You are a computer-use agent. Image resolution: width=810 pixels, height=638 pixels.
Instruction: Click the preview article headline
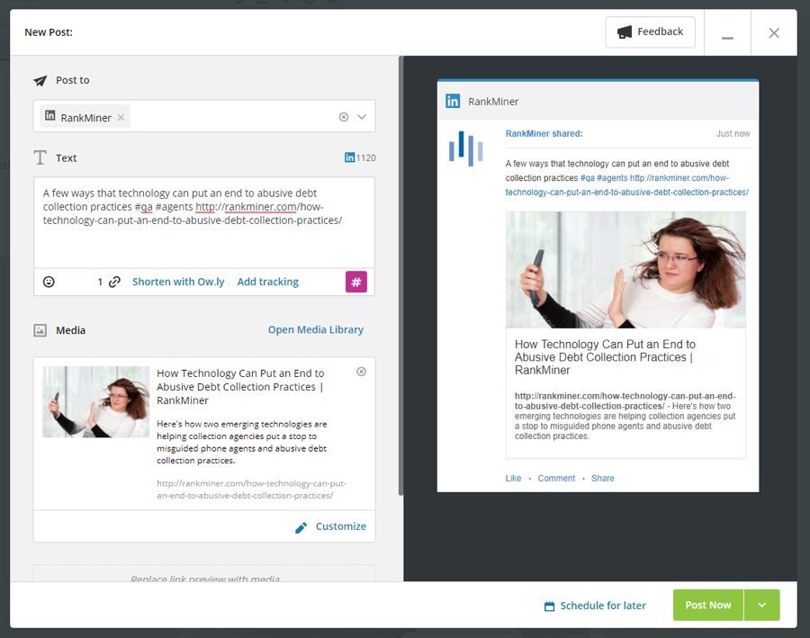pyautogui.click(x=605, y=357)
